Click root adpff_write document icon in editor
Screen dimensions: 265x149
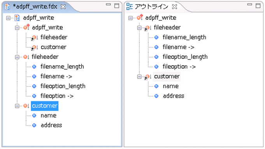(x=17, y=18)
